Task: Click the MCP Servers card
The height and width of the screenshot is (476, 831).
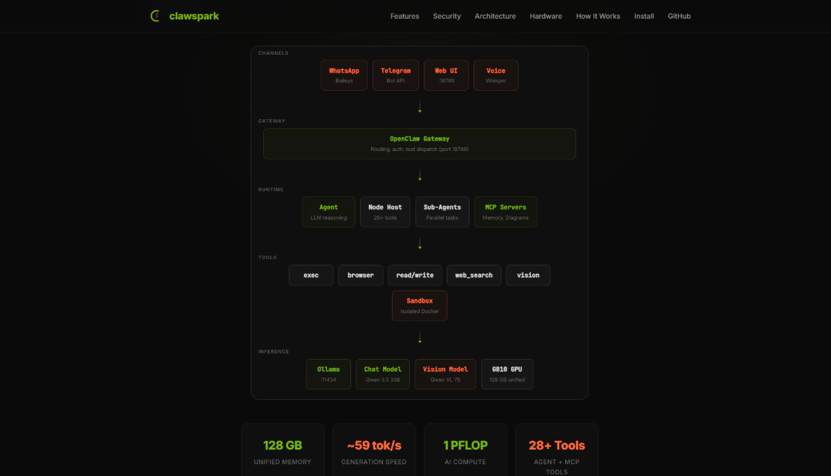Action: [x=506, y=212]
